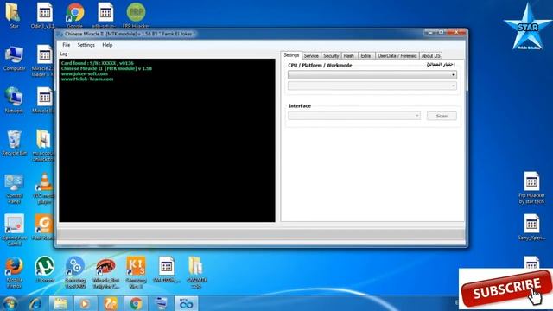This screenshot has width=553, height=311.
Task: Switch to UserData / Forensic tab
Action: pos(397,55)
